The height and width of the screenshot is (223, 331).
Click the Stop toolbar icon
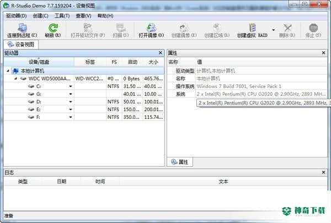pos(313,28)
